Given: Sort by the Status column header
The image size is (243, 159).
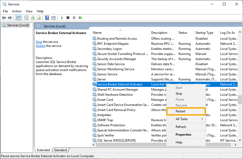Looking at the screenshot, I should 185,33.
